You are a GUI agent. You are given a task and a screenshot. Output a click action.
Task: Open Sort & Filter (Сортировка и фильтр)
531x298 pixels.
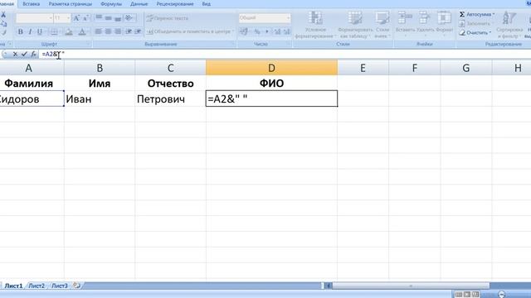coord(509,25)
